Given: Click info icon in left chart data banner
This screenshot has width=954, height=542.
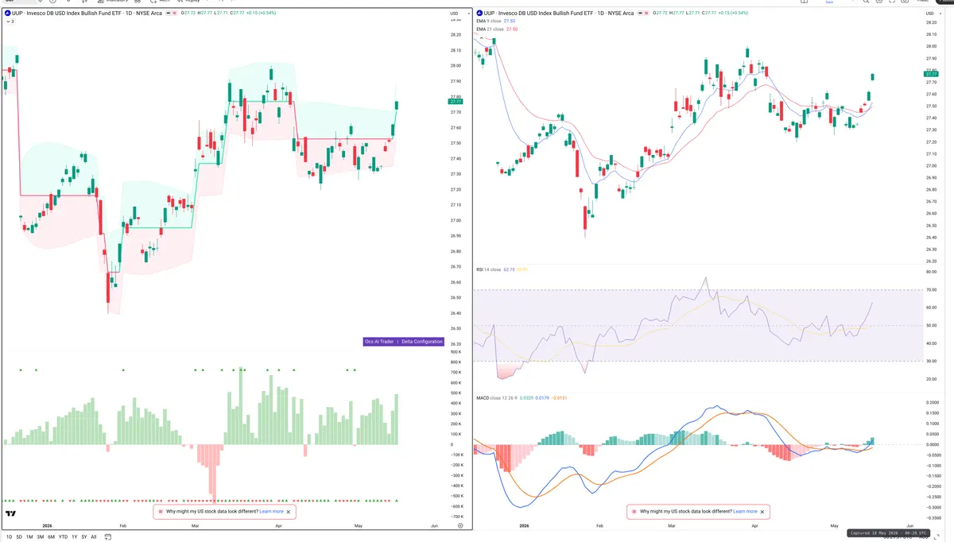Looking at the screenshot, I should 161,512.
